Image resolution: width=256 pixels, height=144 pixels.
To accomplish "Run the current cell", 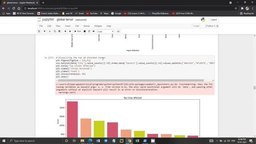I will (x=78, y=31).
